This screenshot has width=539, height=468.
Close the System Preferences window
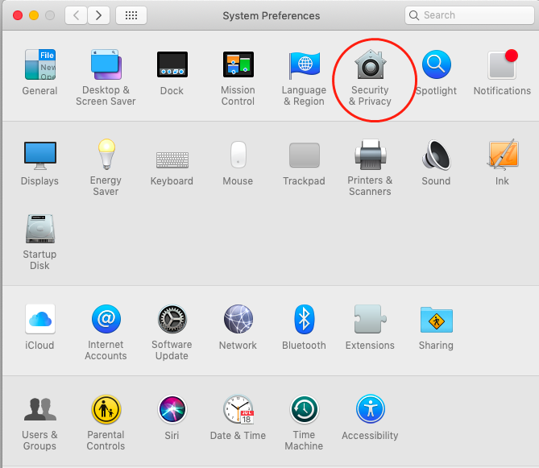[18, 15]
